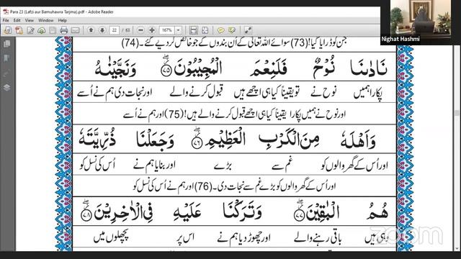This screenshot has width=461, height=259.
Task: Click the fit one full page icon
Action: tap(205, 30)
